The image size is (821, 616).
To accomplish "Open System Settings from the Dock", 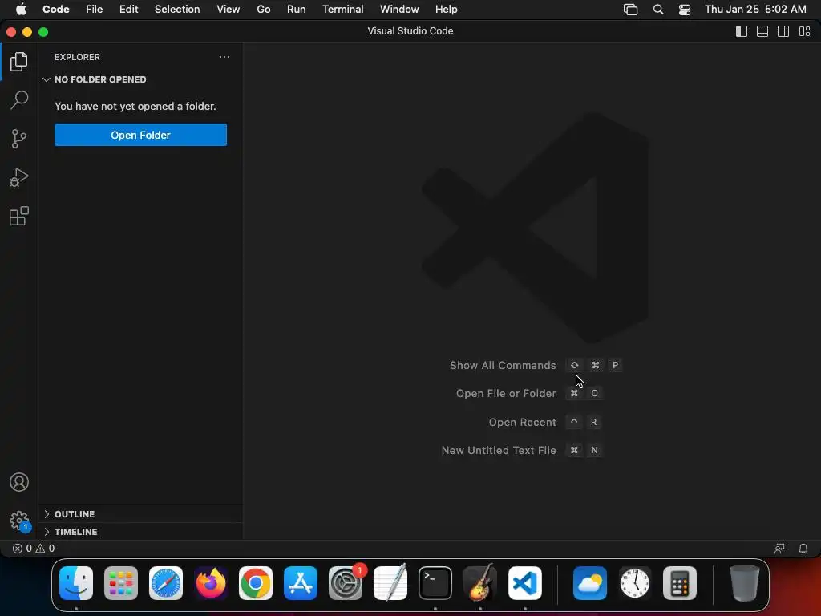I will [x=346, y=583].
